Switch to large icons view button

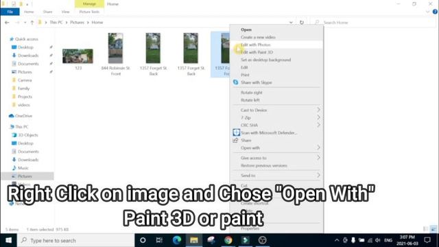click(434, 229)
